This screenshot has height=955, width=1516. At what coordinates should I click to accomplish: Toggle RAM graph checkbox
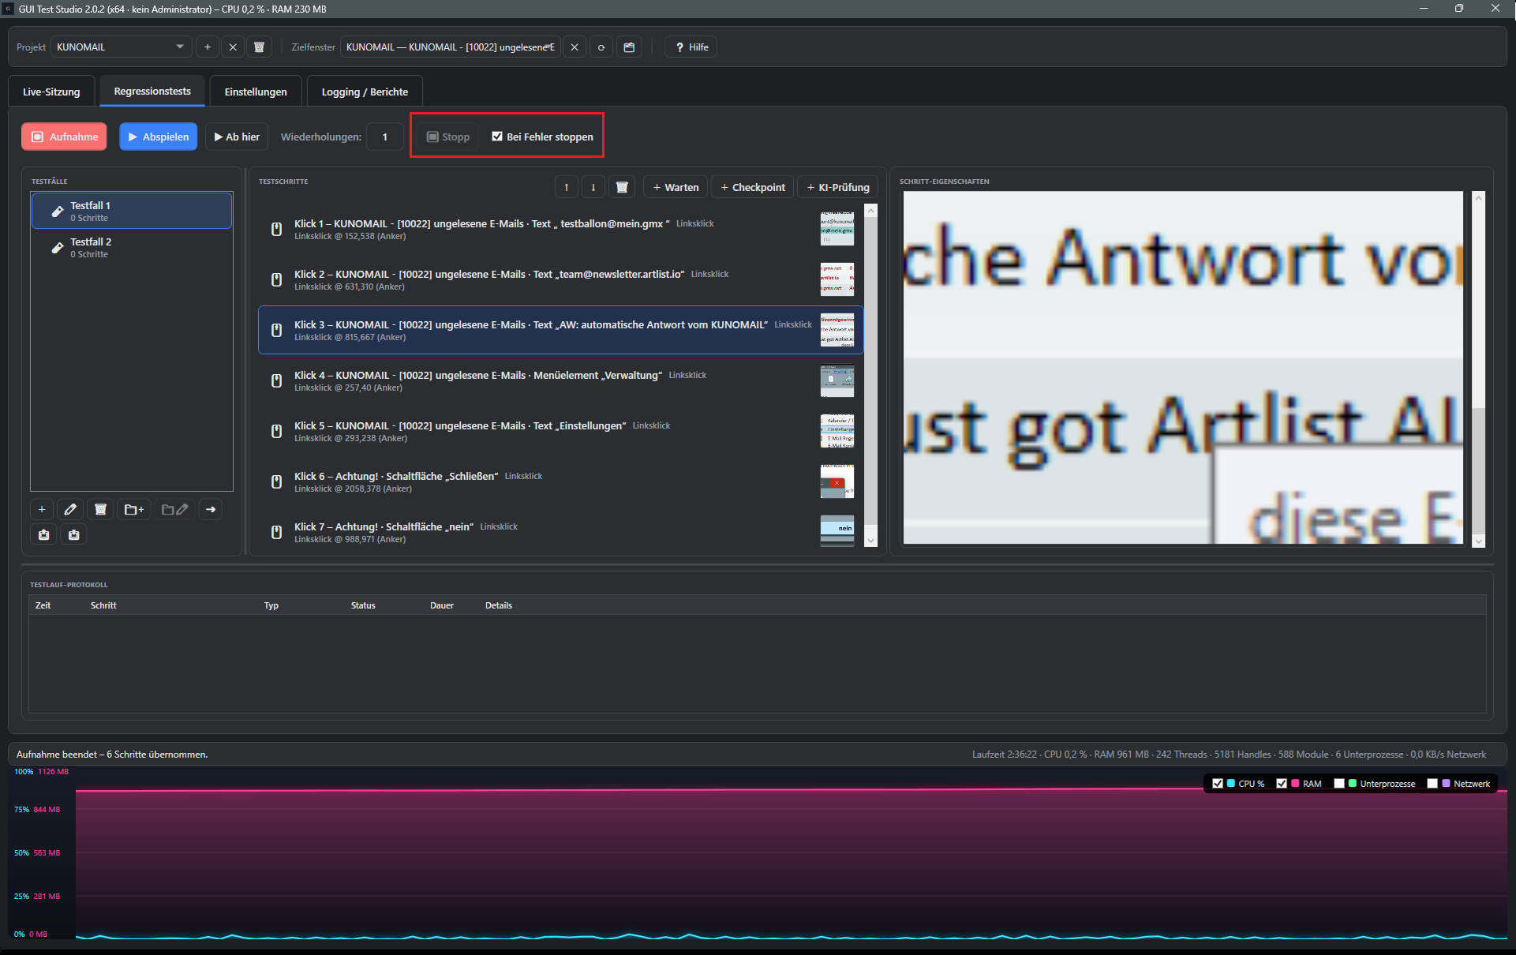[1282, 784]
